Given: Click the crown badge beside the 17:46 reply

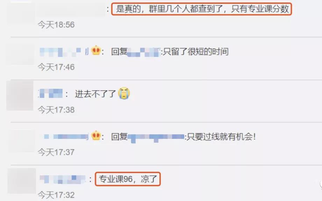Looking at the screenshot, I should coord(96,50).
